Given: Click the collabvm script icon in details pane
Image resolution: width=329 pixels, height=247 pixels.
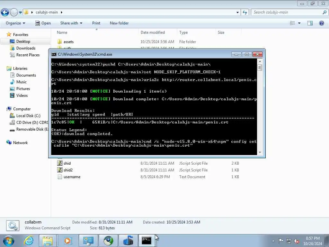Looking at the screenshot, I should pos(13,226).
